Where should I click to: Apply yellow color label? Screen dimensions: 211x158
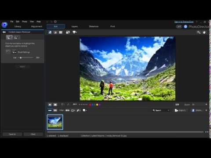[x=97, y=104]
